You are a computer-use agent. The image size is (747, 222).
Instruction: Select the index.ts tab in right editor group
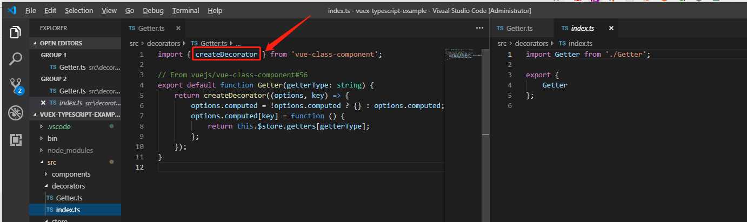pyautogui.click(x=586, y=28)
